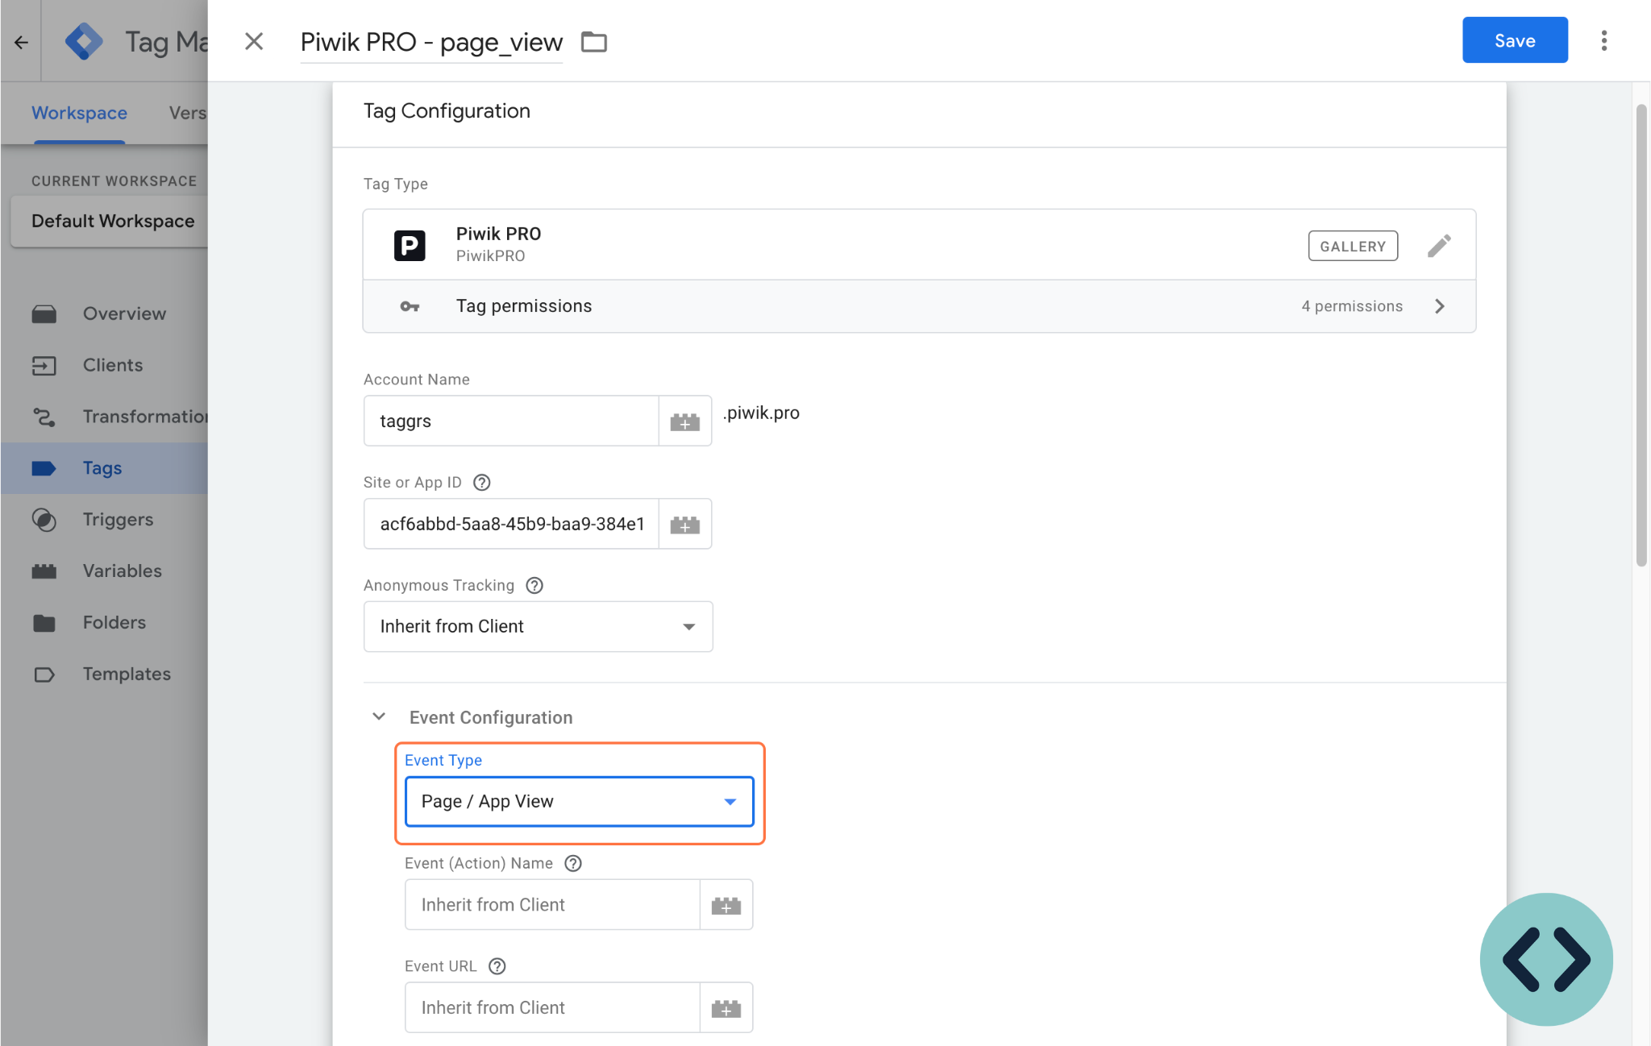Close the tag editor panel
This screenshot has width=1651, height=1046.
point(254,41)
